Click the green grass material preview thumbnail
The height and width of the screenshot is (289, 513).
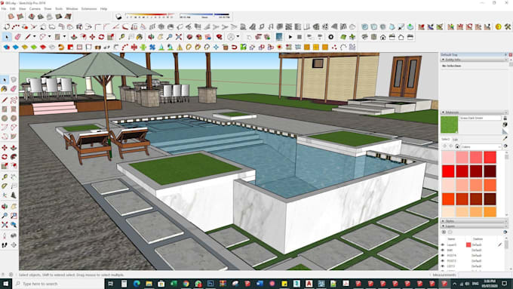click(x=449, y=125)
